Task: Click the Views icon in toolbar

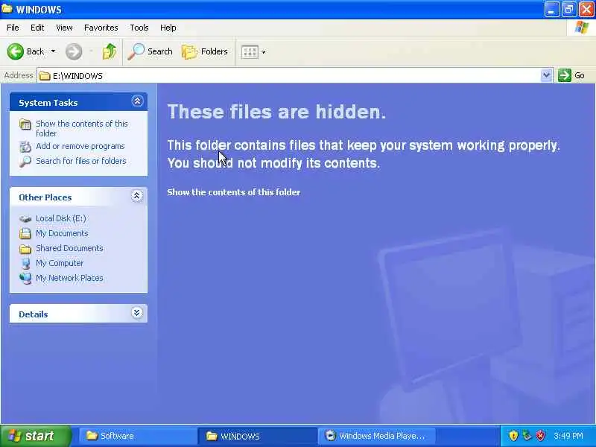Action: pos(250,51)
